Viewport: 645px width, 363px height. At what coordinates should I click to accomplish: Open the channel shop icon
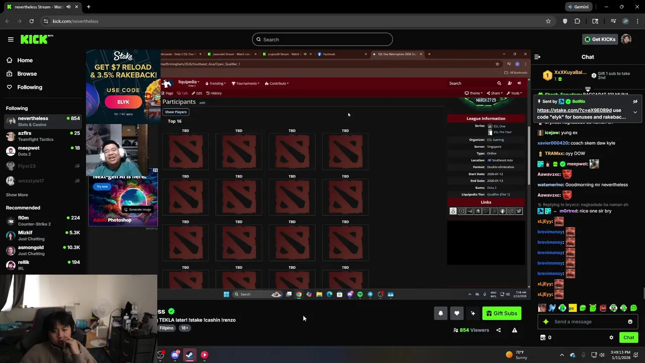coord(543,338)
